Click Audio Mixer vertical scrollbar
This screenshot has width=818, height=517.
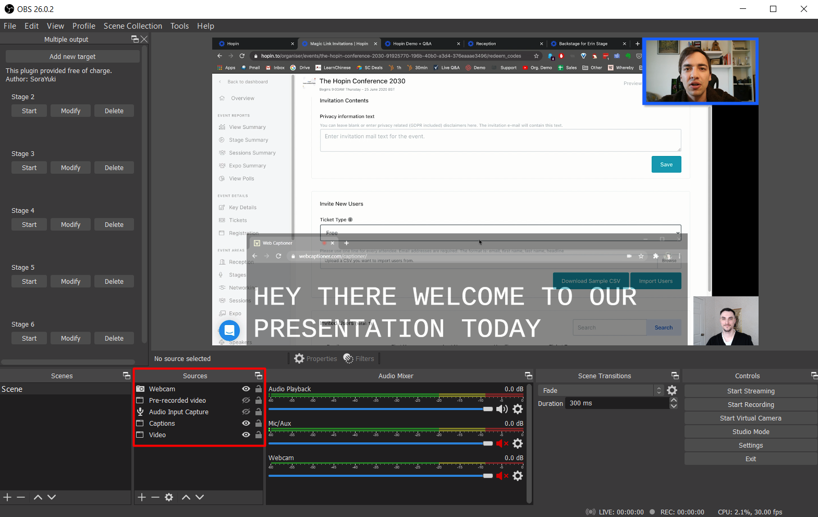pos(530,443)
